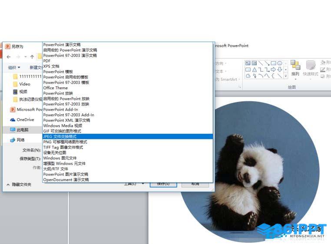Pick the left brace shape
The image size is (331, 244).
(x=273, y=76)
